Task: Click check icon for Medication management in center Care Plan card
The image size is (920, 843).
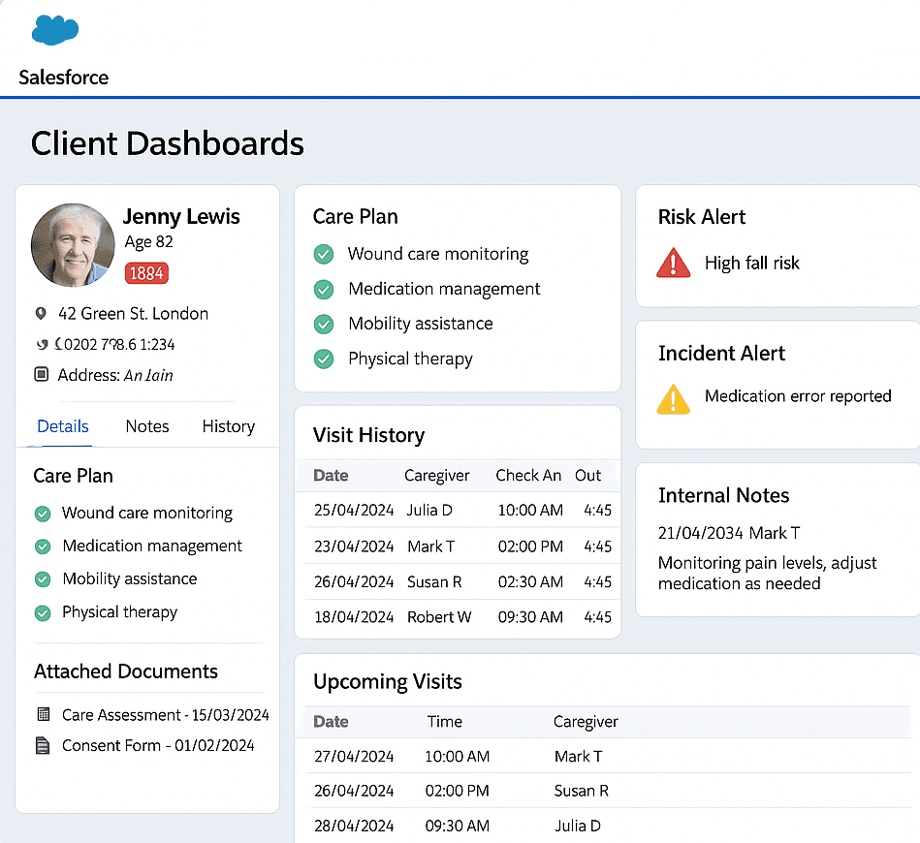Action: coord(324,289)
